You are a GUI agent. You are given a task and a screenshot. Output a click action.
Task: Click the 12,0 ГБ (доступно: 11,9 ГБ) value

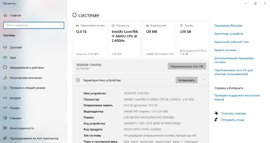[141, 105]
